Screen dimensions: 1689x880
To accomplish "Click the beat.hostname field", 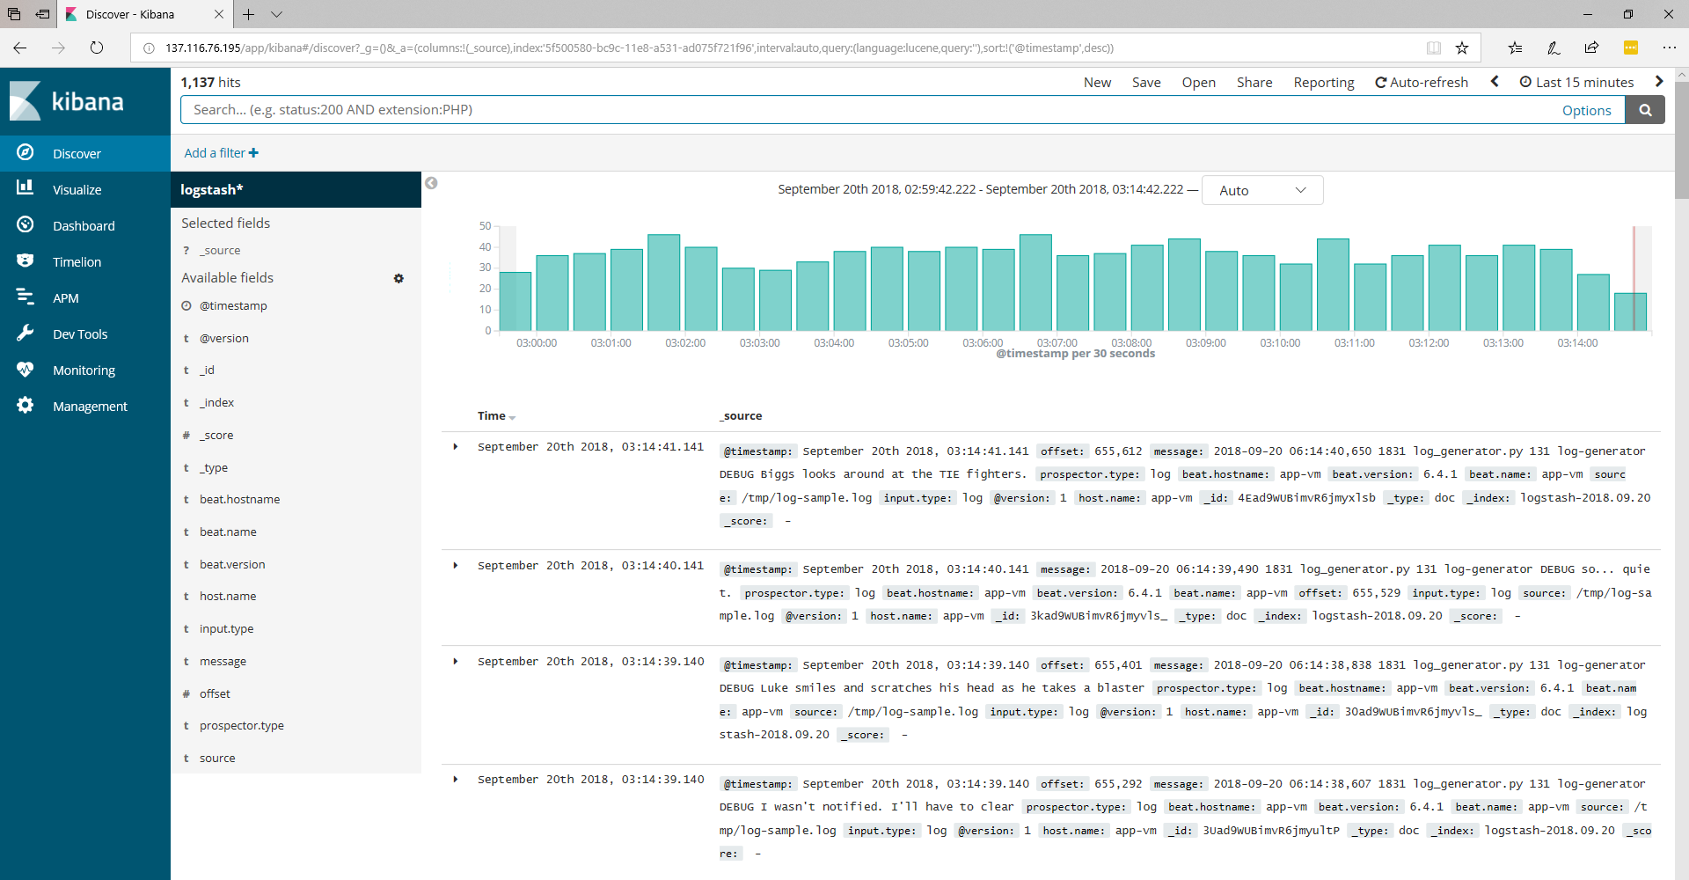I will tap(239, 499).
